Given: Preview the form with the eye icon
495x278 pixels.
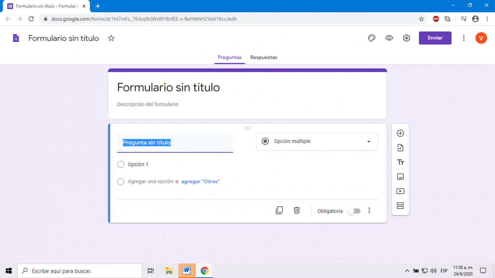Looking at the screenshot, I should 389,38.
